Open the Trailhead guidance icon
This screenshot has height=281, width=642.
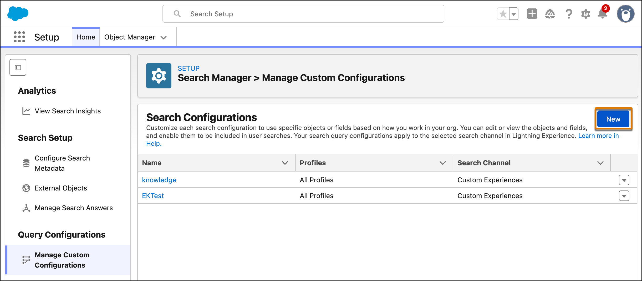click(550, 14)
